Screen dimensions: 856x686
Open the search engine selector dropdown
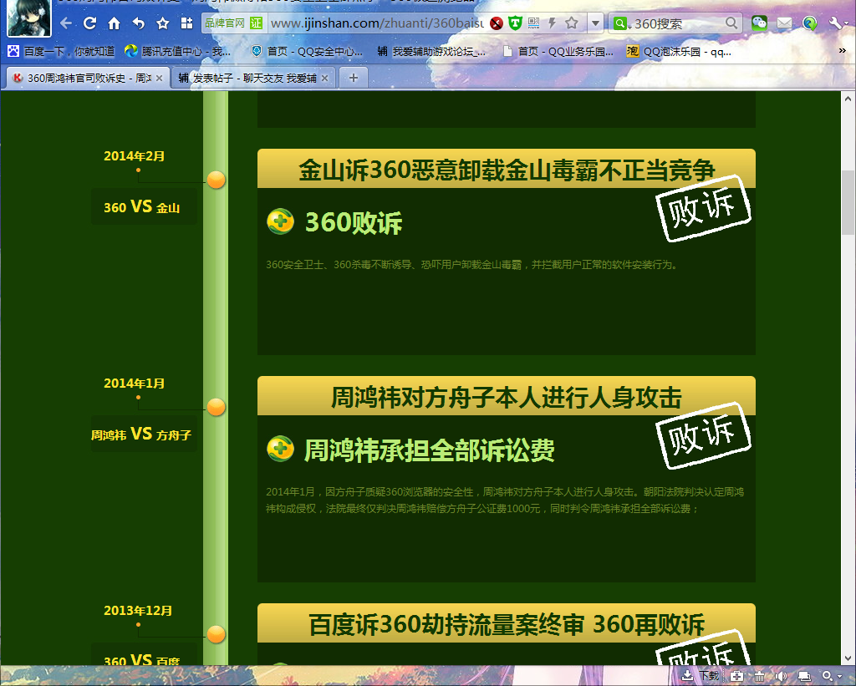click(x=621, y=23)
